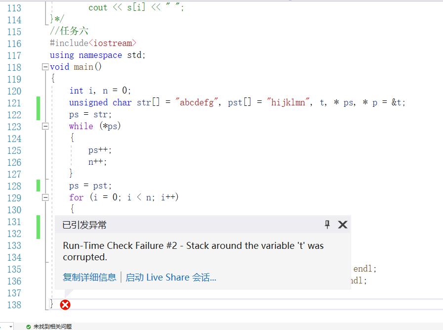
Task: Click the 'ps = pst;' statement
Action: coord(90,186)
